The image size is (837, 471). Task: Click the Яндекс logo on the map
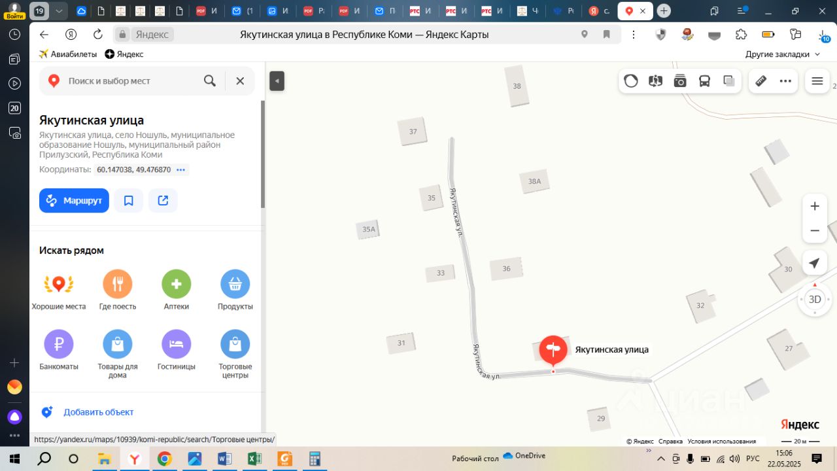(x=800, y=425)
